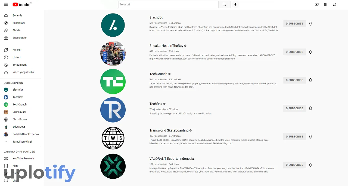Toggle notification bell for VALORANT Esports Indonesia
Screen dimensions: 348x186
coord(310,165)
